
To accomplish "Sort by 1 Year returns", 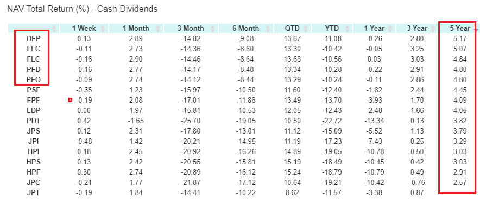I will (x=390, y=29).
